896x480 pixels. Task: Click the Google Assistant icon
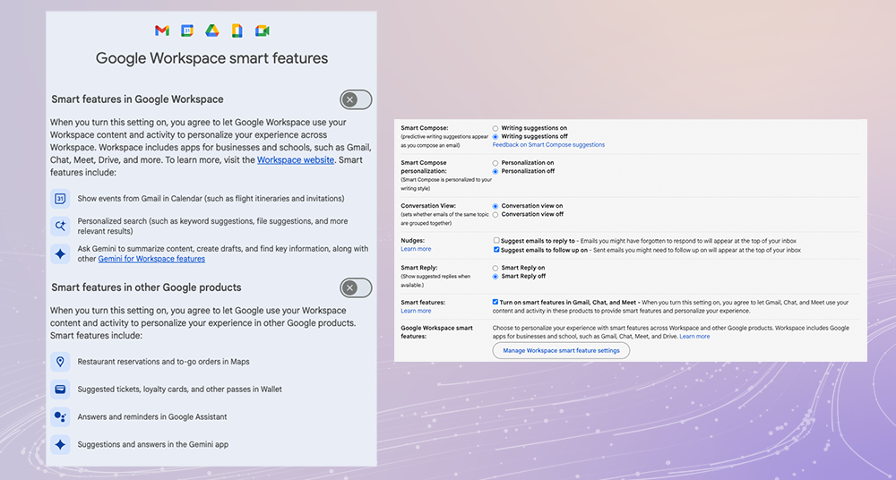[x=60, y=417]
